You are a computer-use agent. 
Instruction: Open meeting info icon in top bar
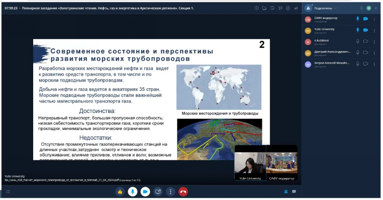pos(257,8)
